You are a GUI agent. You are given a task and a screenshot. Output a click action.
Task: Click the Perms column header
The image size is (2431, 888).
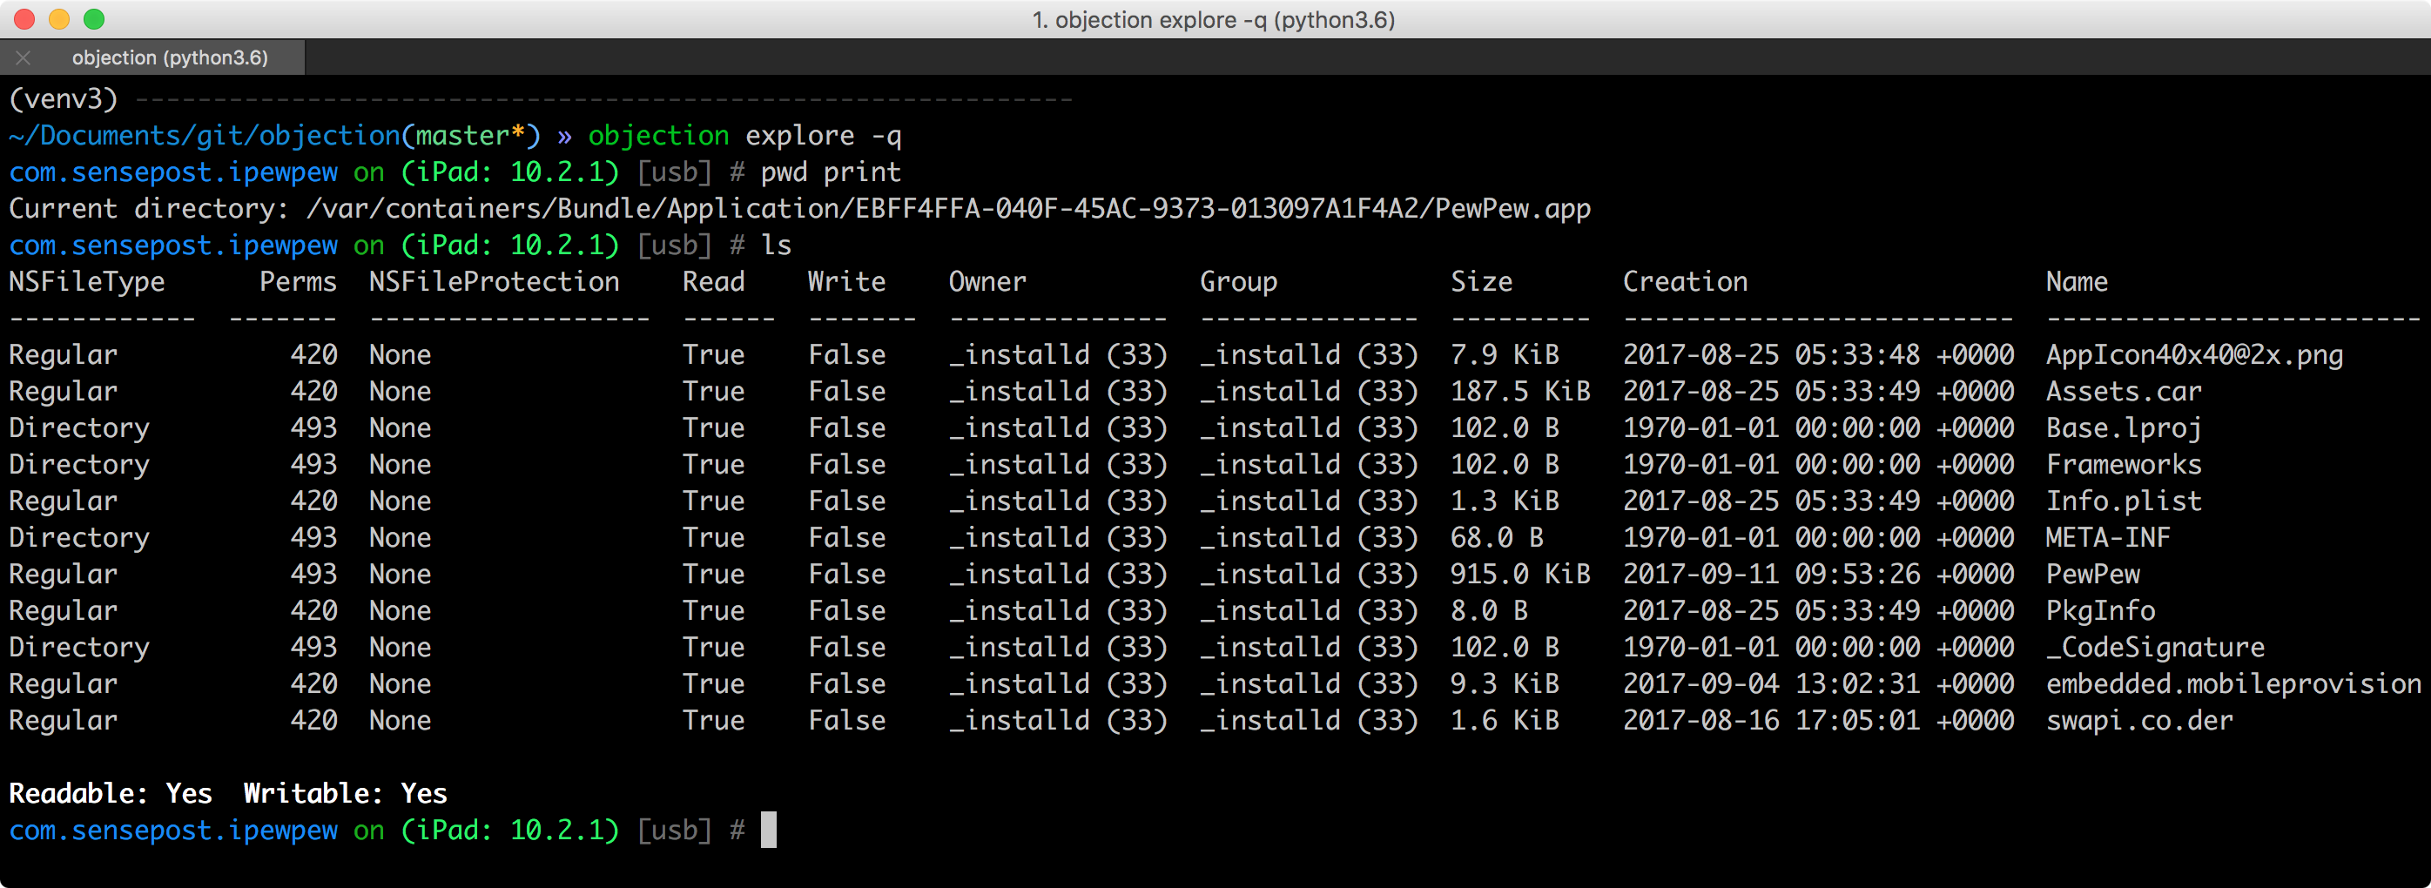tap(298, 282)
